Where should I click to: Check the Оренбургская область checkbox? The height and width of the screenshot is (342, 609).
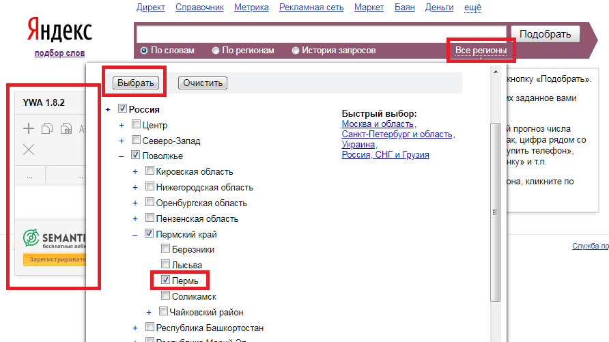click(x=150, y=202)
